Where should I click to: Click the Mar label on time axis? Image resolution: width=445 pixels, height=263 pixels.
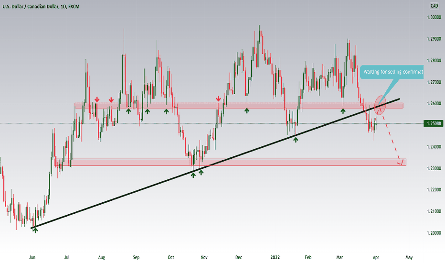coord(339,257)
